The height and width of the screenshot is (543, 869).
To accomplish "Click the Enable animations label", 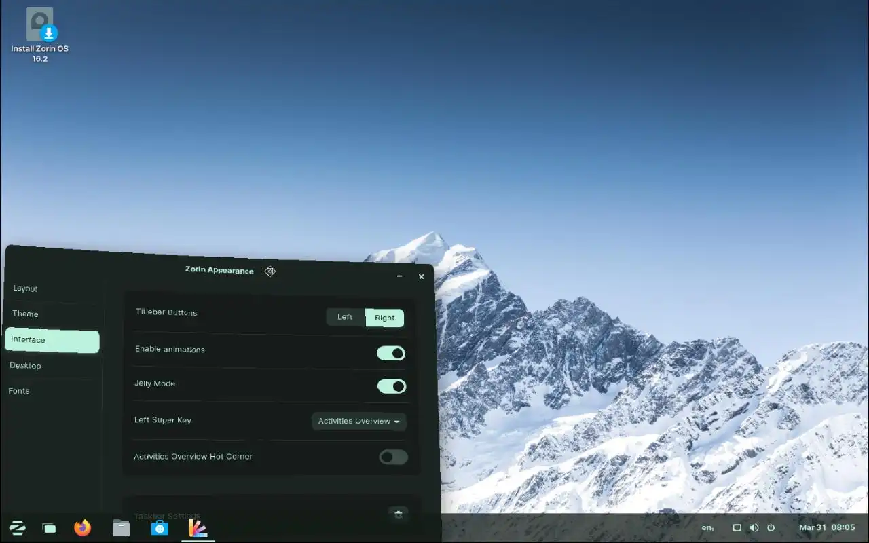I will pos(170,349).
